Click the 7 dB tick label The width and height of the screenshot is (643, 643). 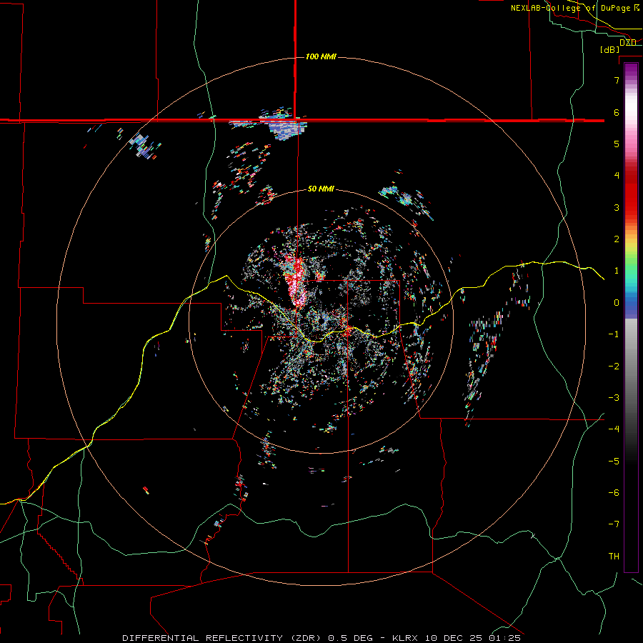[x=617, y=80]
